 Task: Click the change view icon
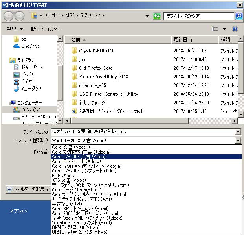(215, 29)
